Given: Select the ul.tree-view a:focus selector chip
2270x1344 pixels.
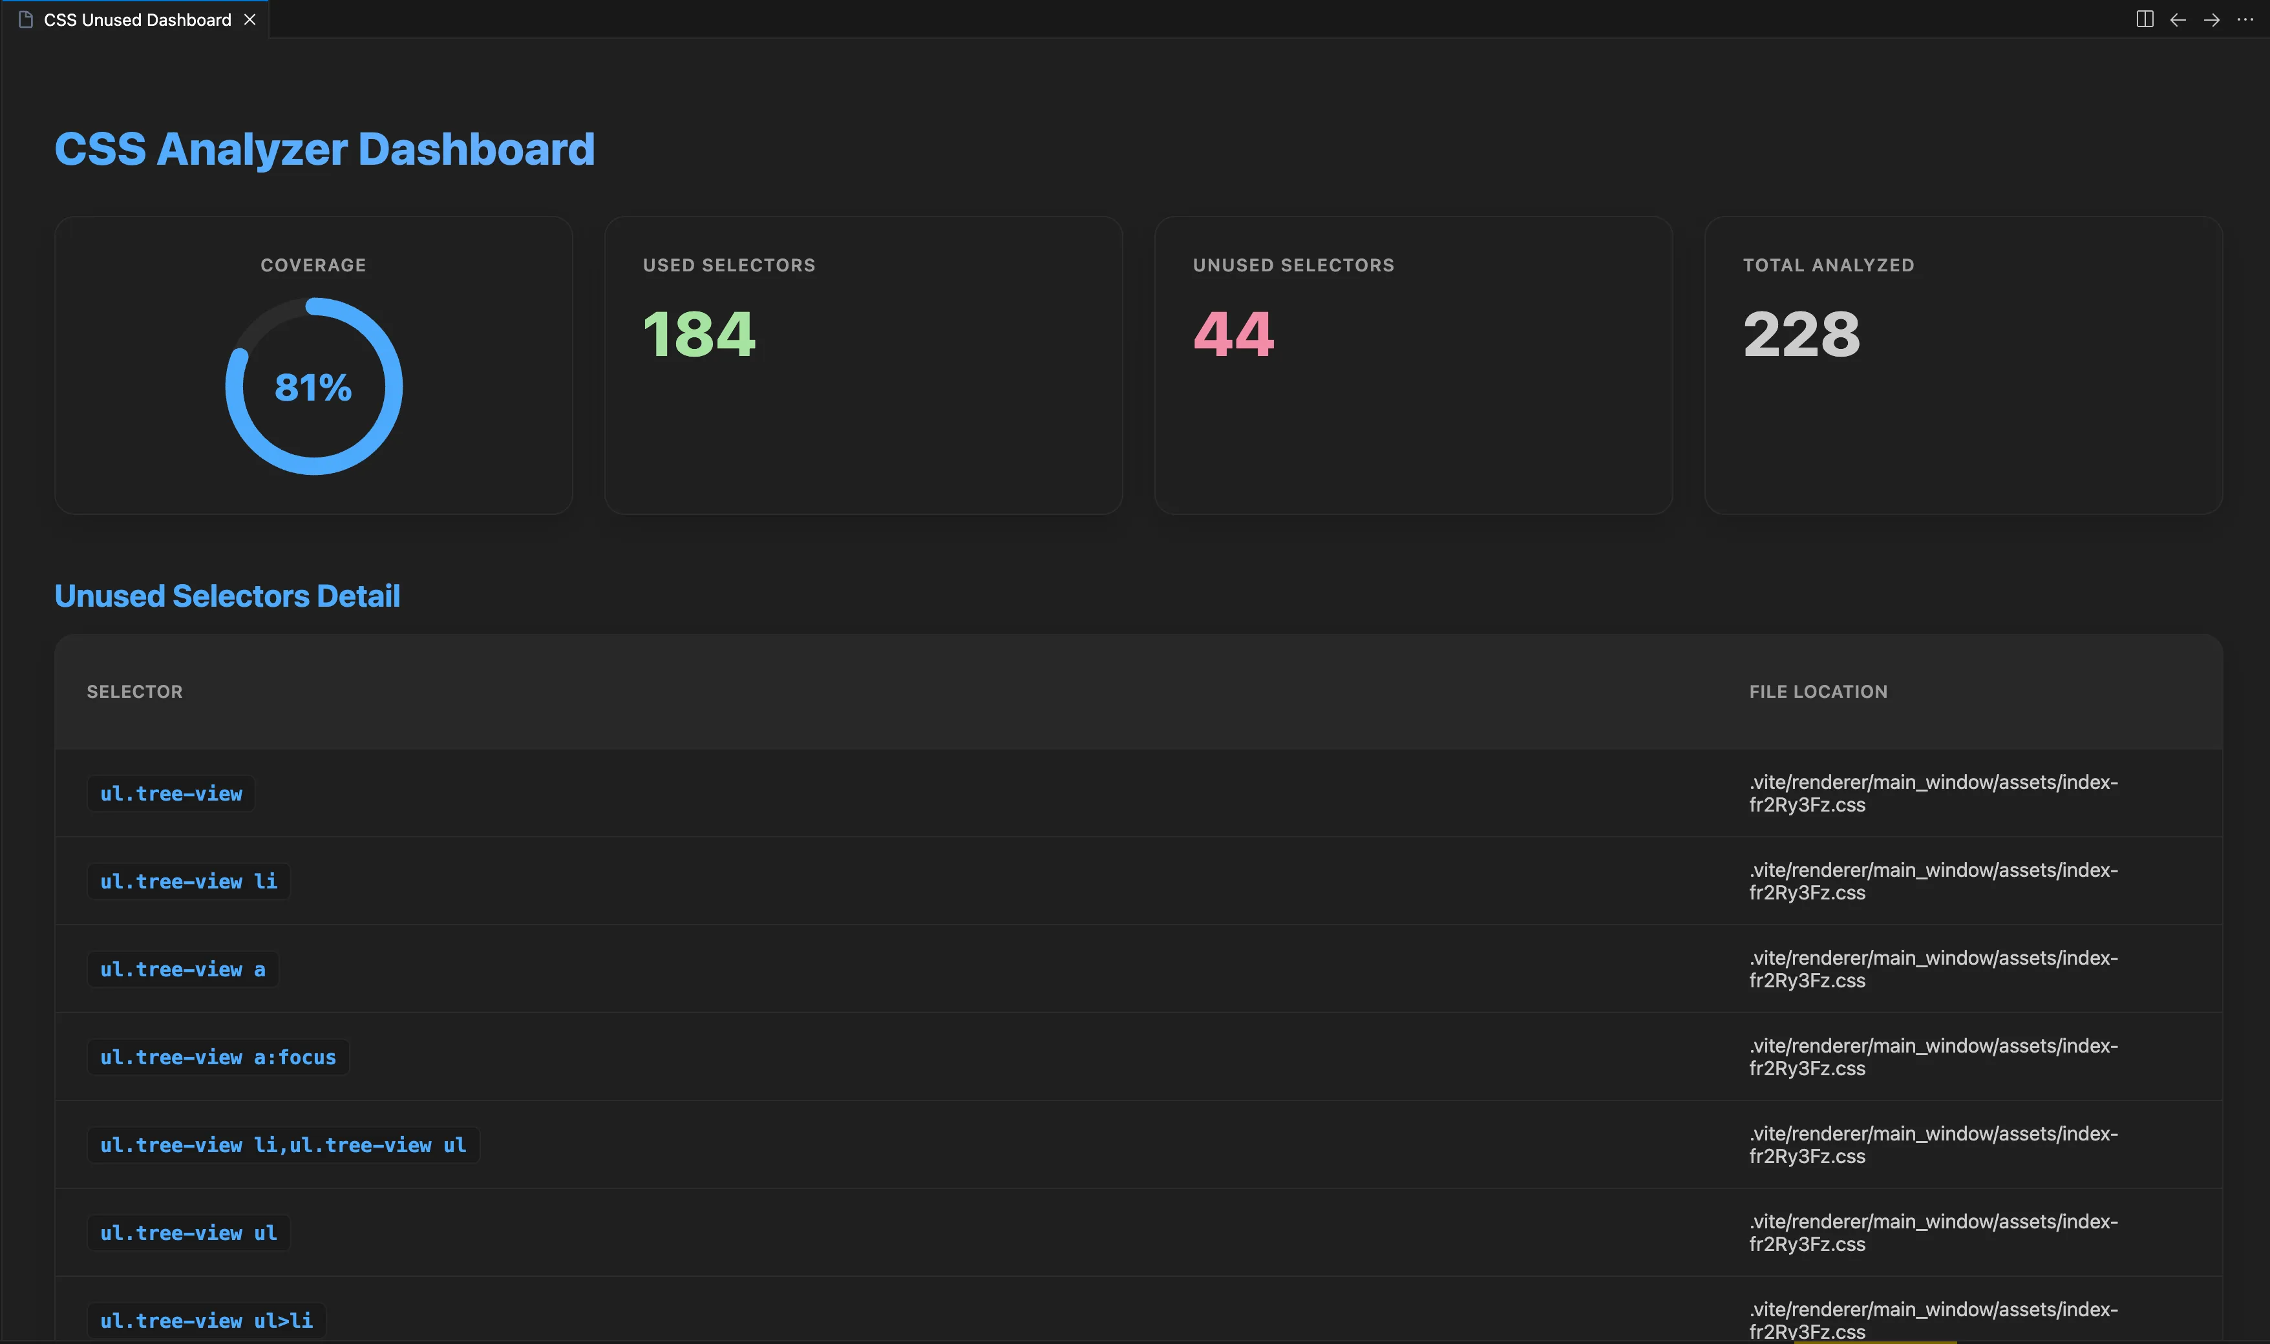Looking at the screenshot, I should (x=218, y=1057).
